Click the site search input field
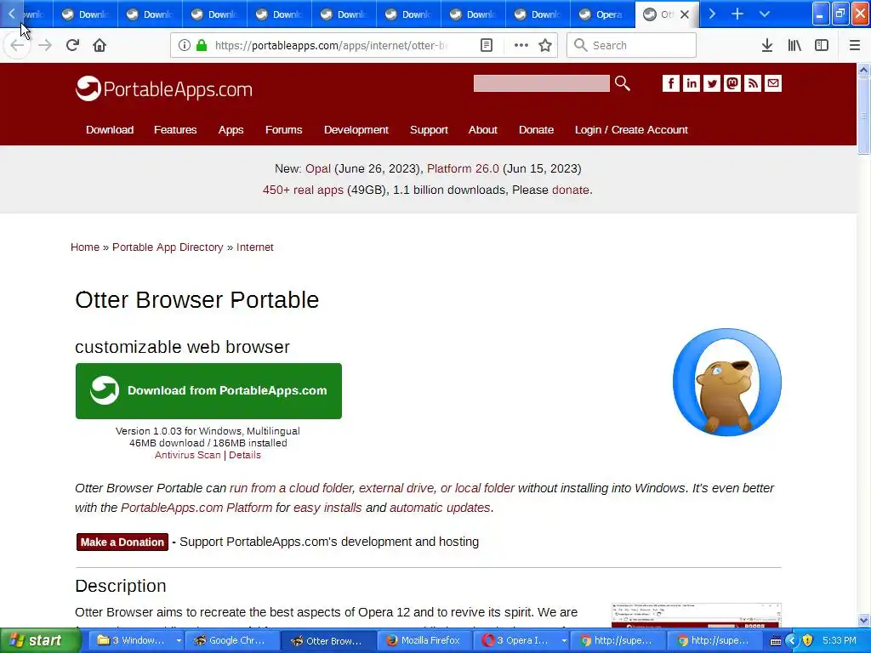Viewport: 871px width, 653px height. pyautogui.click(x=542, y=83)
